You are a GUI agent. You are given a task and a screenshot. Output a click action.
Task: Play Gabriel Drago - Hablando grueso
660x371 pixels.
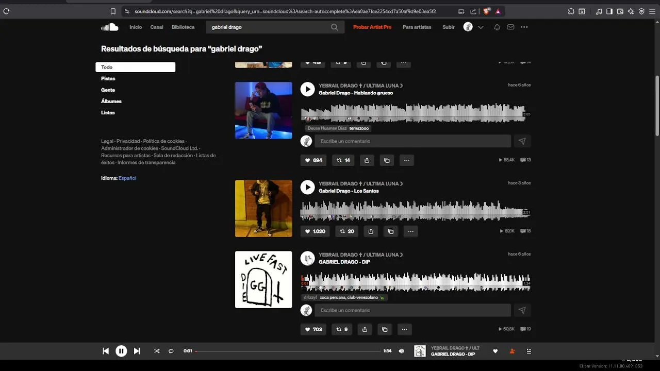[307, 89]
